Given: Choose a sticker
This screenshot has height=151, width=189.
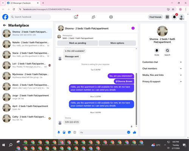Looking at the screenshot, I should (69, 132).
